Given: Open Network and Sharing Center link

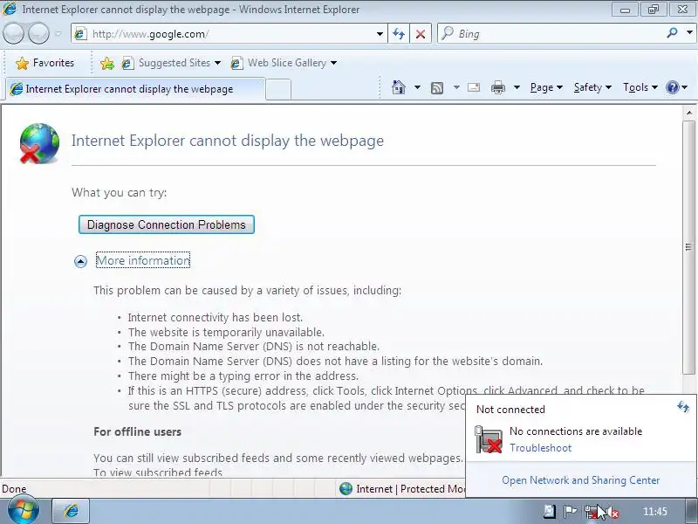Looking at the screenshot, I should [x=581, y=480].
